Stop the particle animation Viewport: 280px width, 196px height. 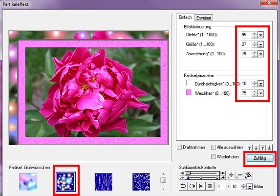pyautogui.click(x=210, y=186)
